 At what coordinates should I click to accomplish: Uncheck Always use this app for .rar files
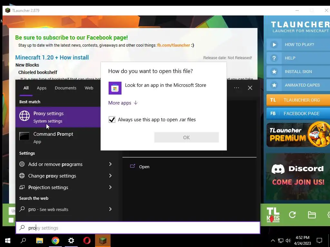point(112,120)
